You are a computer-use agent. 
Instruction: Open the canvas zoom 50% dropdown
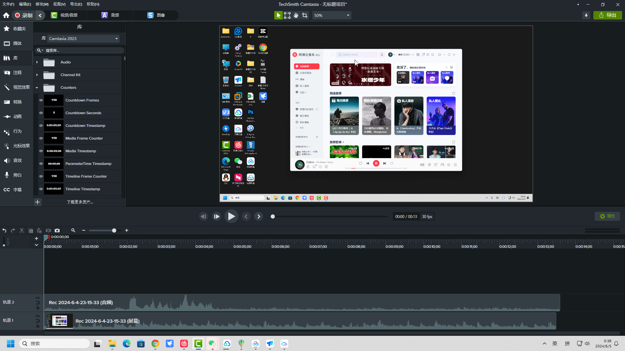[332, 15]
